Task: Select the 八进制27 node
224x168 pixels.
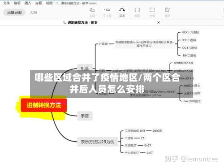Action: coord(131,145)
